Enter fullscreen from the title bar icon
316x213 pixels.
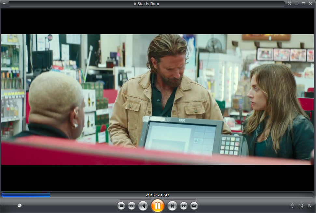pyautogui.click(x=289, y=4)
